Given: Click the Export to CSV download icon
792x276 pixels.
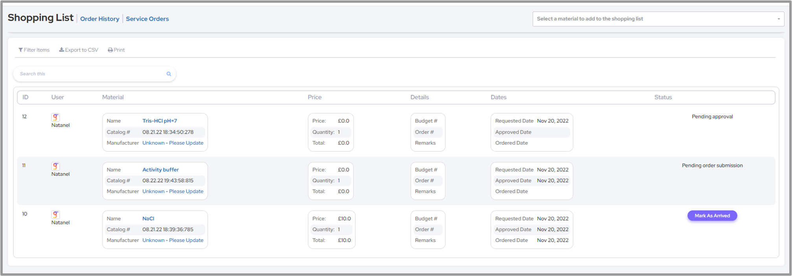Looking at the screenshot, I should [61, 50].
